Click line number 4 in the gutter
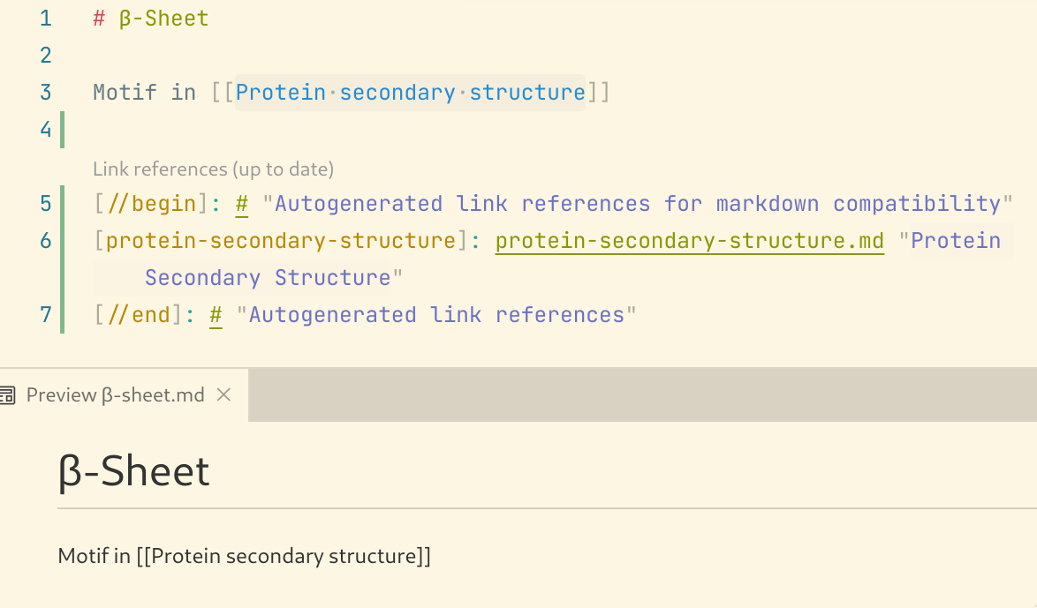Image resolution: width=1037 pixels, height=608 pixels. click(46, 129)
